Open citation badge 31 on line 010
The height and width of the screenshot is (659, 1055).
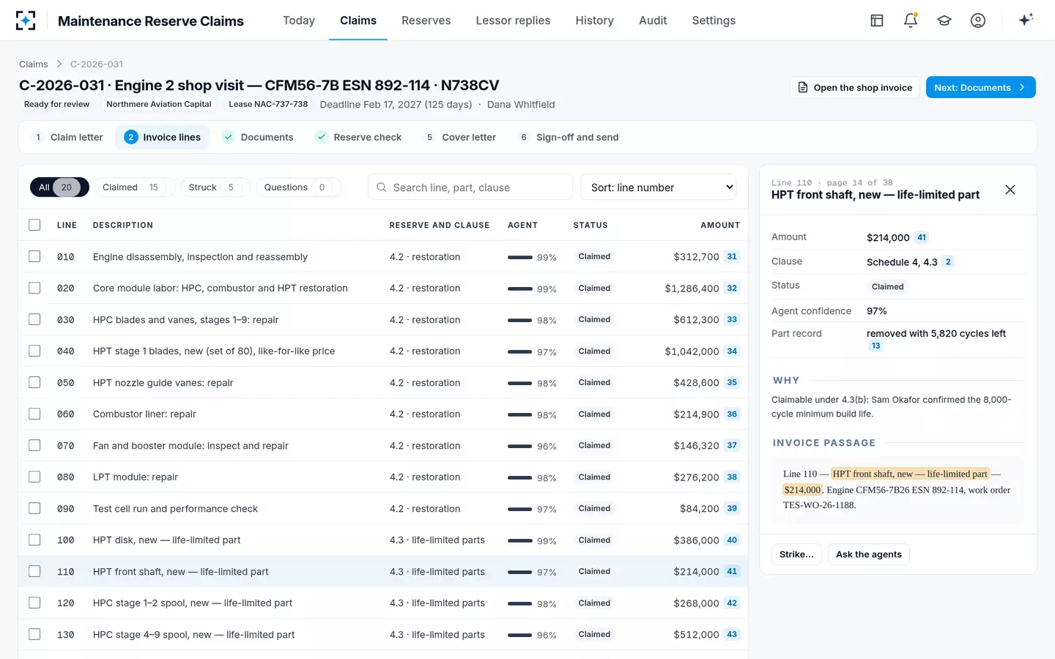click(732, 256)
